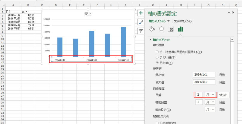The image size is (242, 124).
Task: Select データを基準に自動的に選択する radio button
Action: click(157, 52)
